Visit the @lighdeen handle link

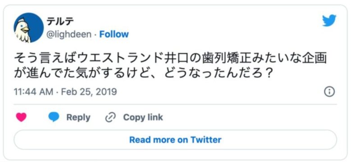click(x=69, y=34)
